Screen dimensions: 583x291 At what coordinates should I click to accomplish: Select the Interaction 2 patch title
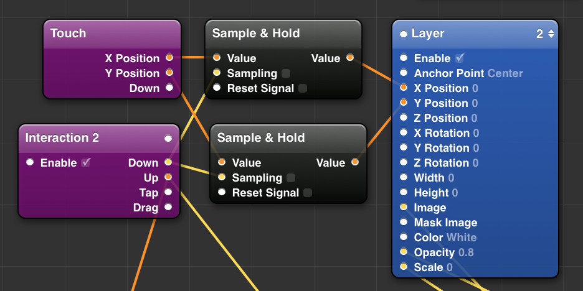[62, 138]
